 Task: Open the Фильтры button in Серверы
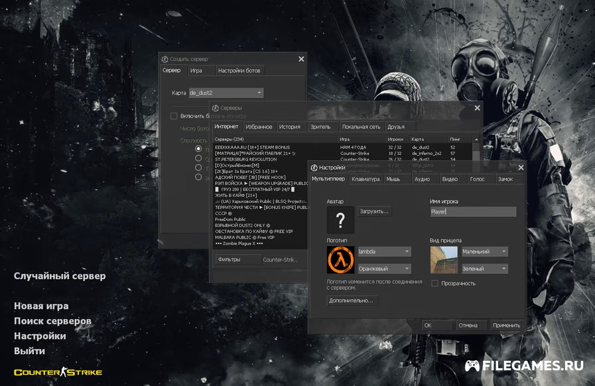tap(237, 259)
